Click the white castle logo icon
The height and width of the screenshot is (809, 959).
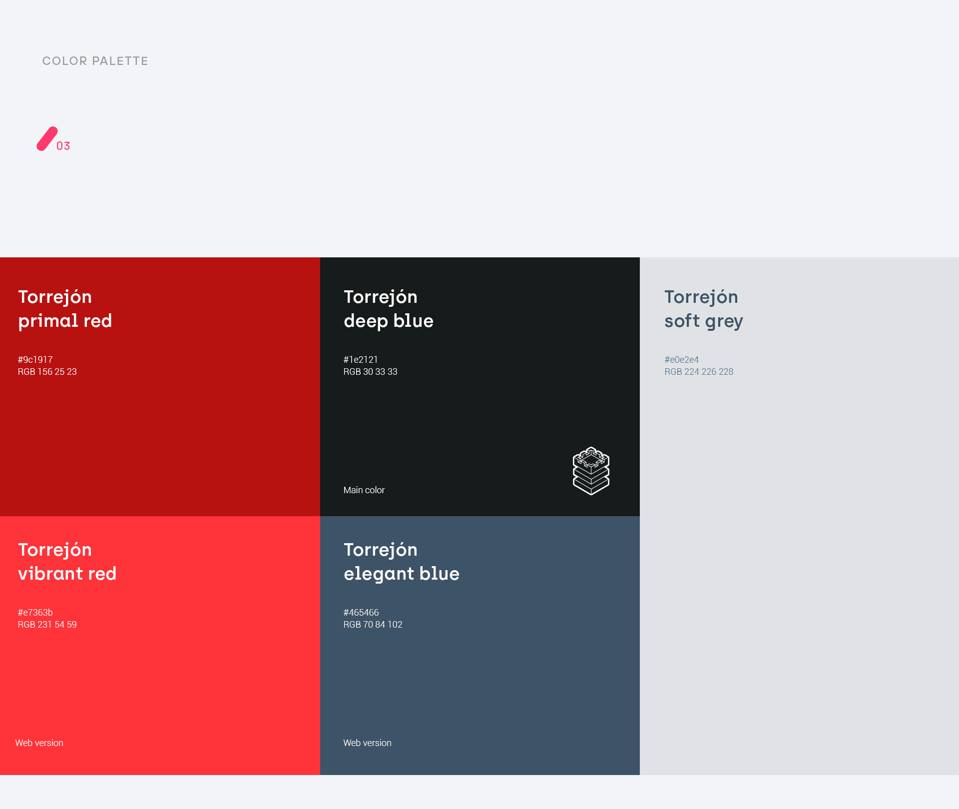click(591, 471)
